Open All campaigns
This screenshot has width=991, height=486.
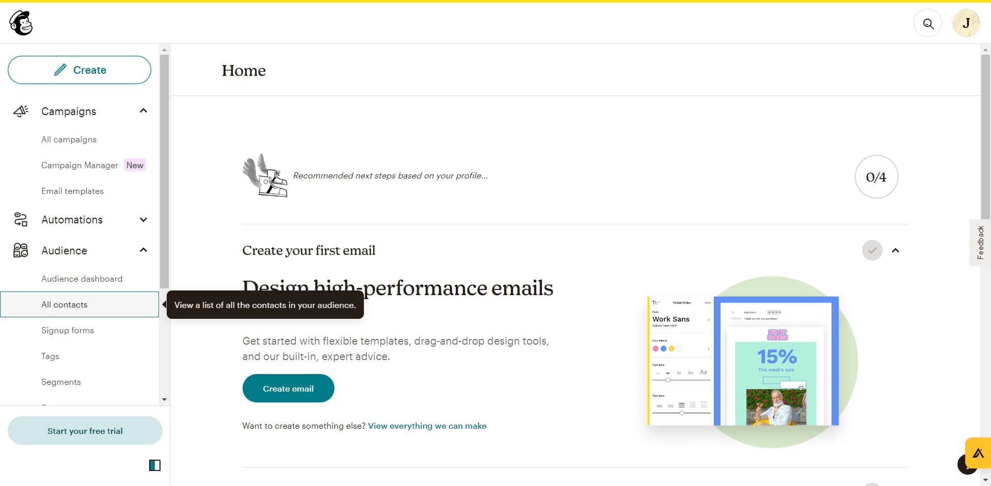coord(69,139)
